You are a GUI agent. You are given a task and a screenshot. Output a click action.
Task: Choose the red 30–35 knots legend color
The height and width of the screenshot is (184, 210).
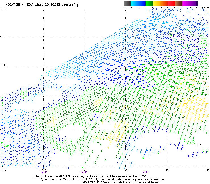click(171, 3)
